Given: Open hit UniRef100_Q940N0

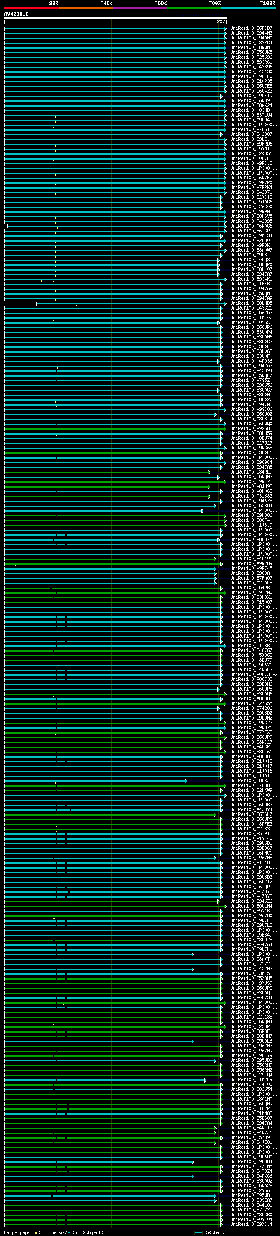Looking at the screenshot, I should pyautogui.click(x=251, y=38).
